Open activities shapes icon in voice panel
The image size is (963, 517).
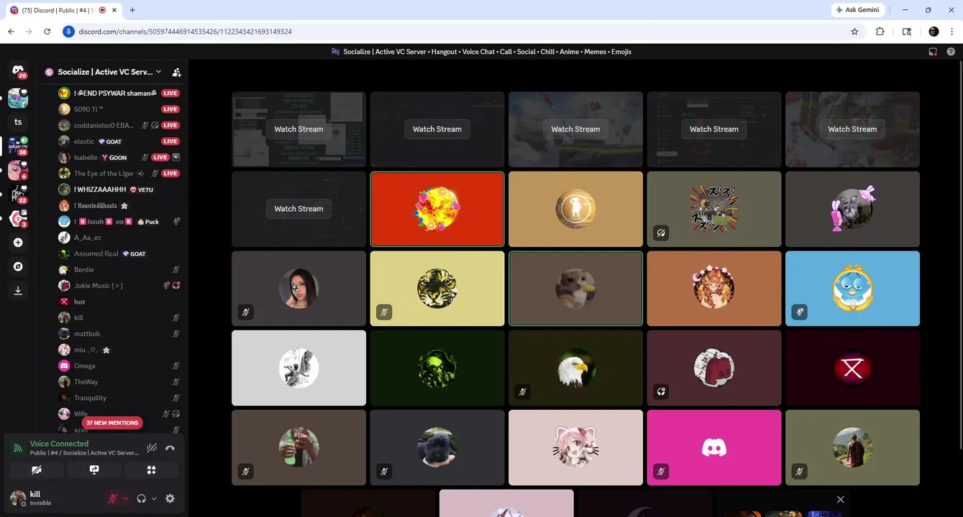point(151,470)
